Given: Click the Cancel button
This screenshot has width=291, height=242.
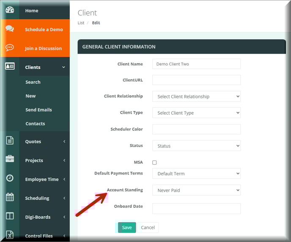Looking at the screenshot, I should 148,227.
